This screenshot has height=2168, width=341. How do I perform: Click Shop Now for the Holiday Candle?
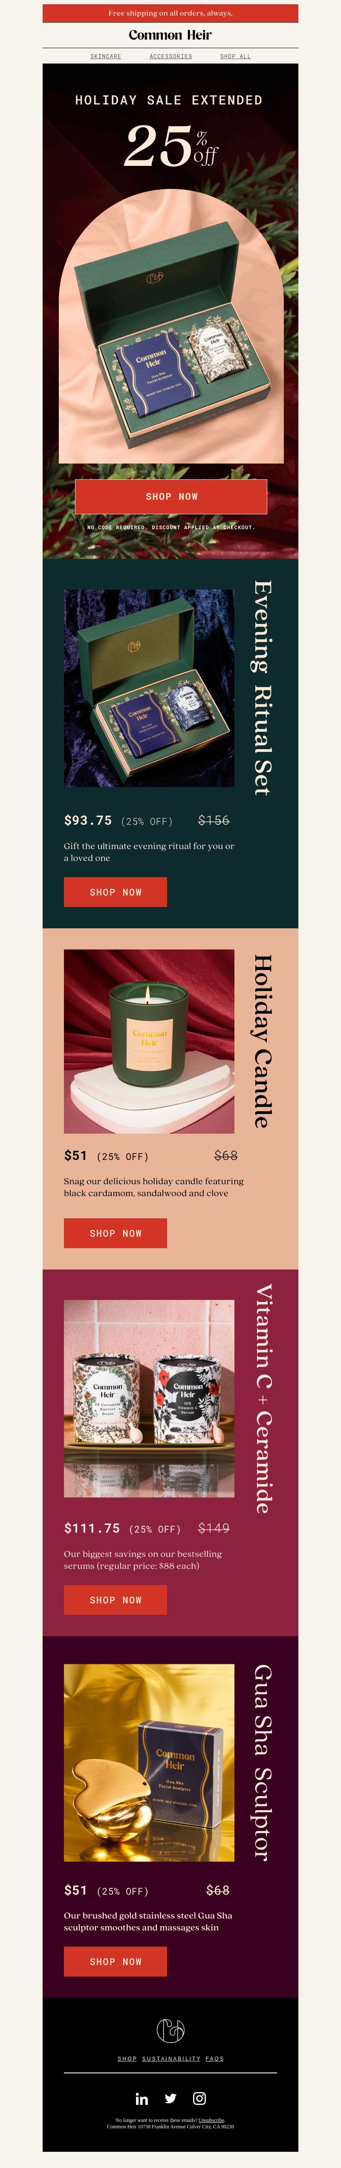[116, 1233]
